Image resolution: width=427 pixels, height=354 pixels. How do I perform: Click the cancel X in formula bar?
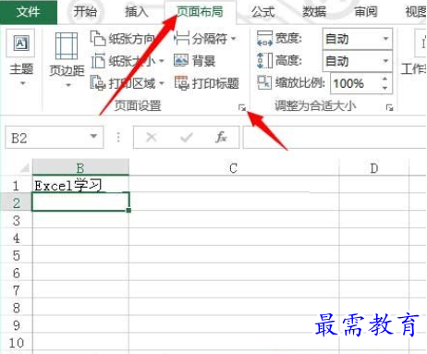(x=152, y=137)
